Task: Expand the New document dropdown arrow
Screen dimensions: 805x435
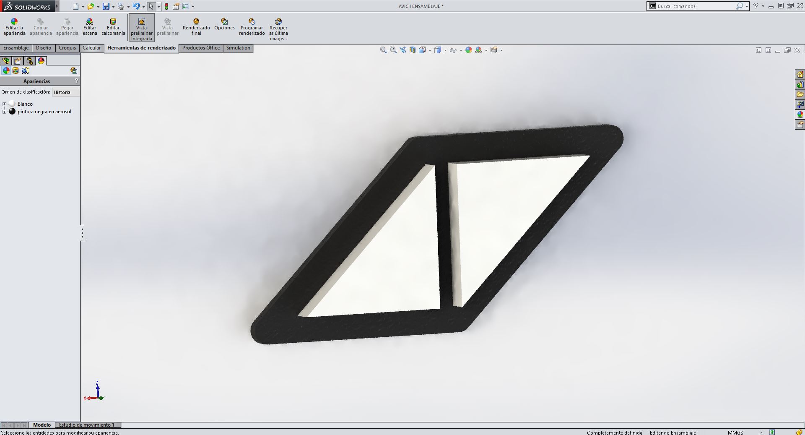Action: click(83, 7)
